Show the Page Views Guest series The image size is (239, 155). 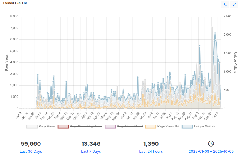130,126
